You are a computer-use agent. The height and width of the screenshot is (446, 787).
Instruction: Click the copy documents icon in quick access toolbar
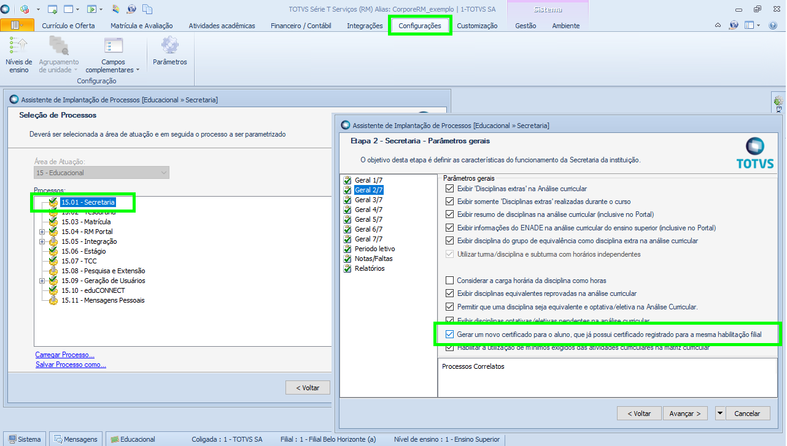(x=147, y=9)
